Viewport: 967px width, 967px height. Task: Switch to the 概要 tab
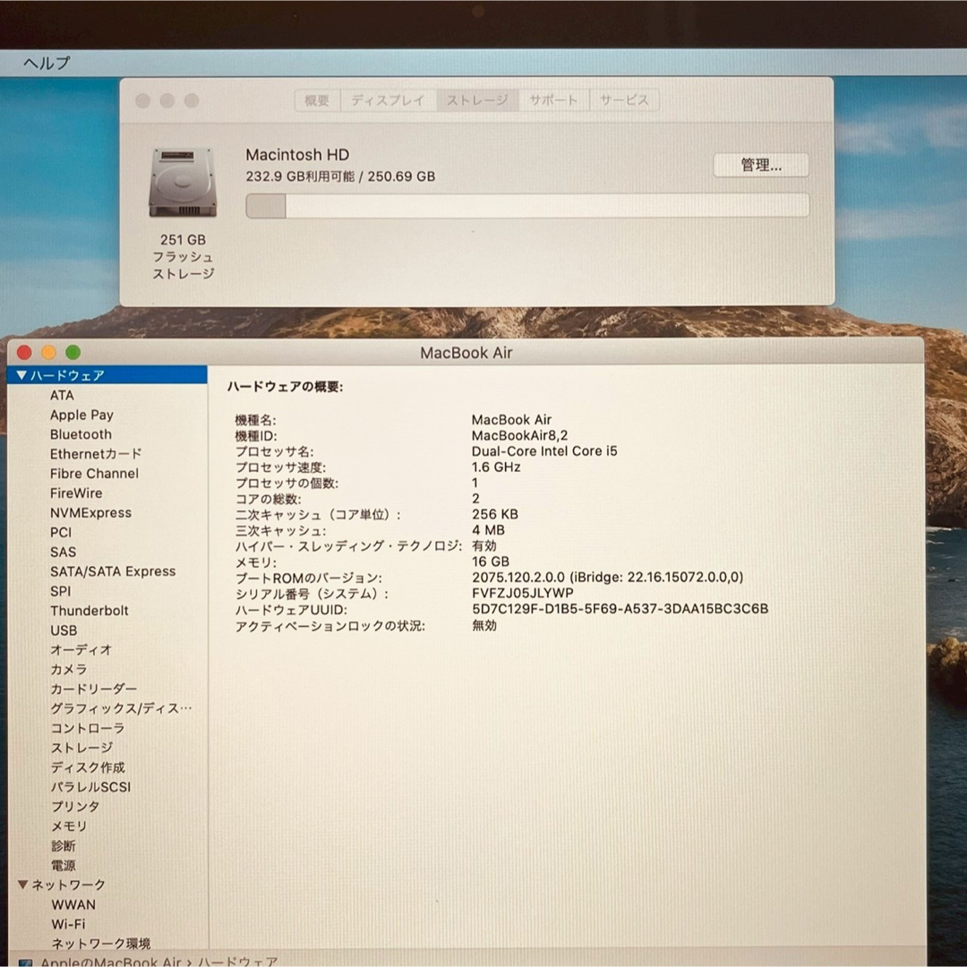point(317,100)
